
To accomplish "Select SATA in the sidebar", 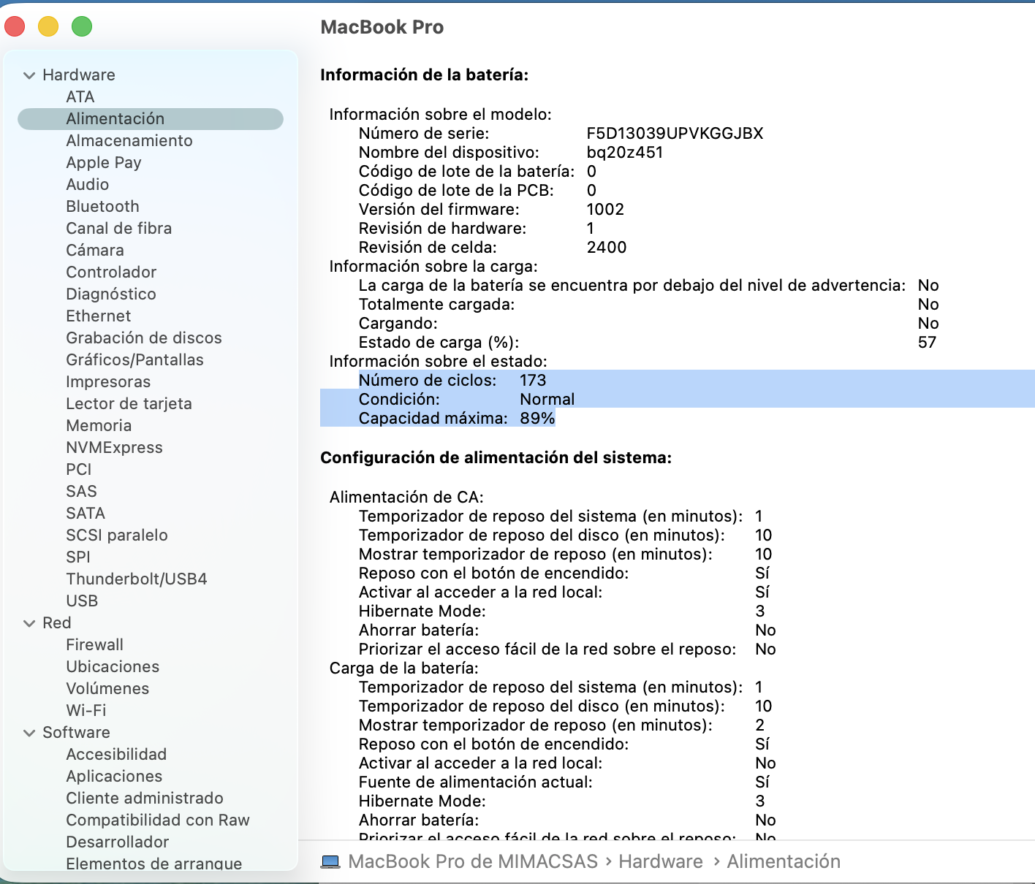I will (x=86, y=514).
